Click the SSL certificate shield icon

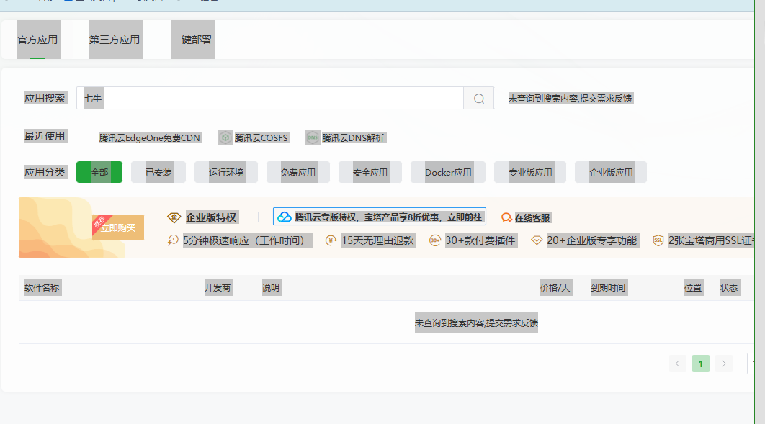pyautogui.click(x=658, y=240)
